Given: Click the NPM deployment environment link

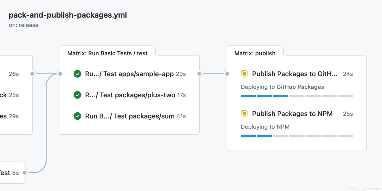Looking at the screenshot, I should pyautogui.click(x=283, y=127).
